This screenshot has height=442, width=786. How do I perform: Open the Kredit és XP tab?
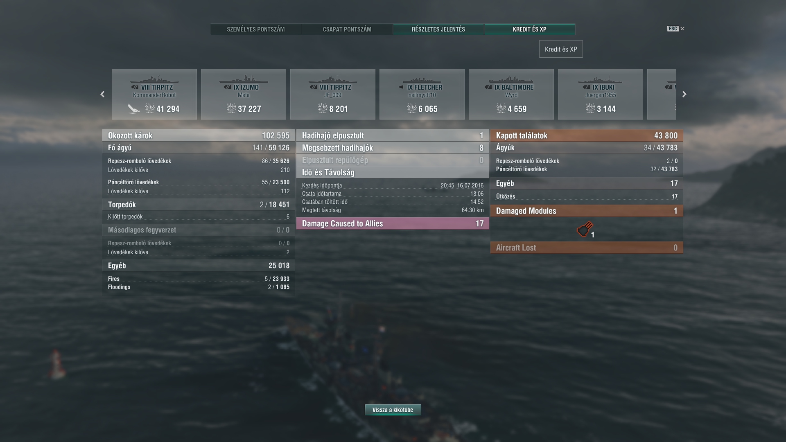530,29
